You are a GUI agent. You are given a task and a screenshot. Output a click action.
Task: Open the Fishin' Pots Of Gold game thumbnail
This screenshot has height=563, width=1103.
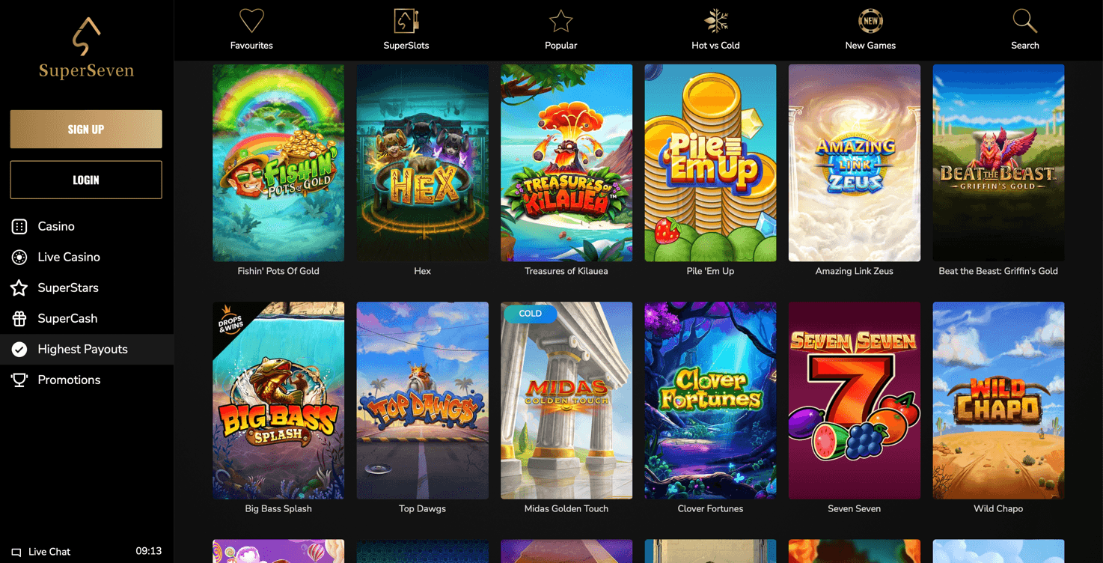point(278,162)
